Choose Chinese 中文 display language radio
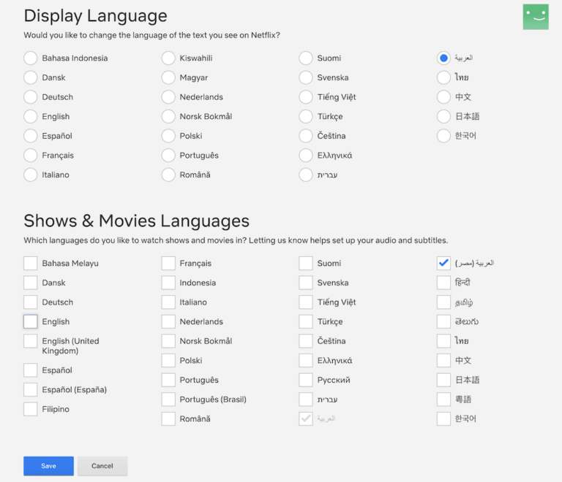The width and height of the screenshot is (562, 482). [x=443, y=97]
